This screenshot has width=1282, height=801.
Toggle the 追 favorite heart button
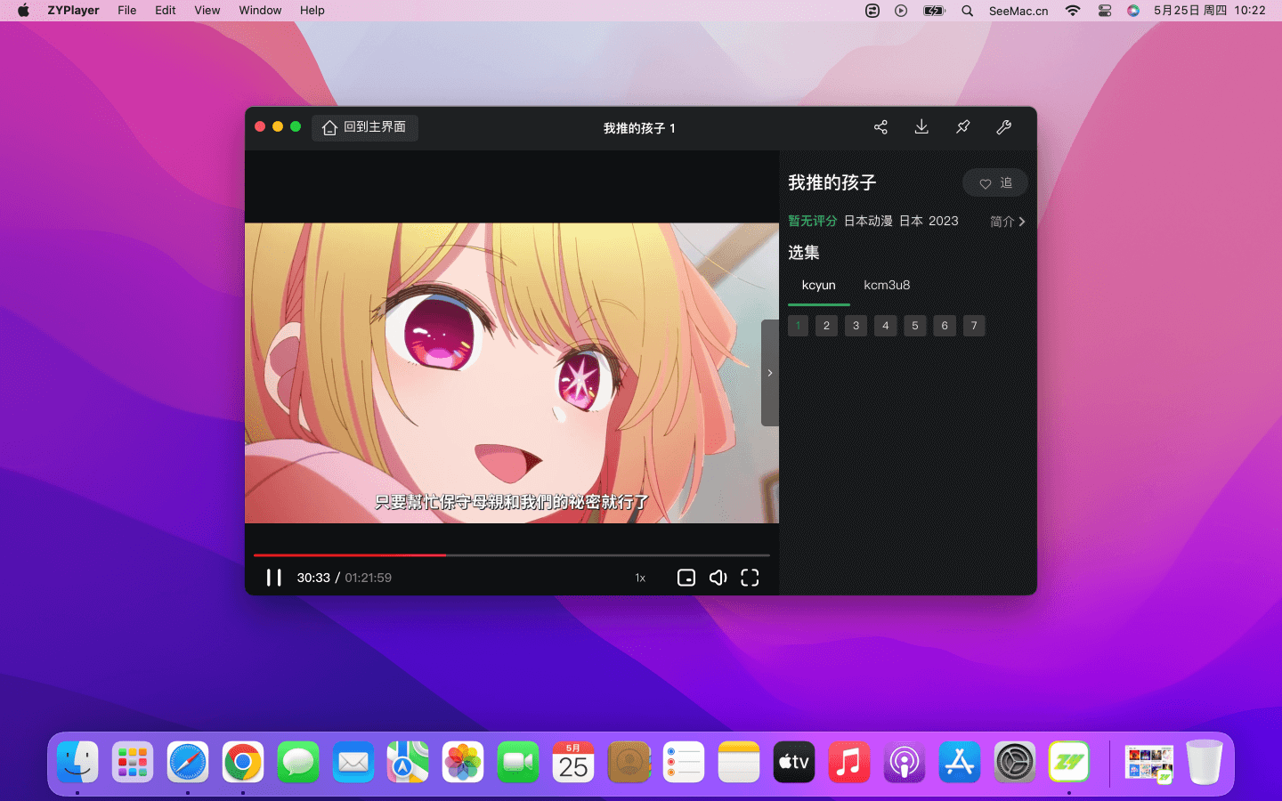click(994, 183)
